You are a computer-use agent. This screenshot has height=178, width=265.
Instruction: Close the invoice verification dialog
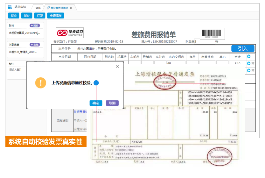[x=117, y=67]
